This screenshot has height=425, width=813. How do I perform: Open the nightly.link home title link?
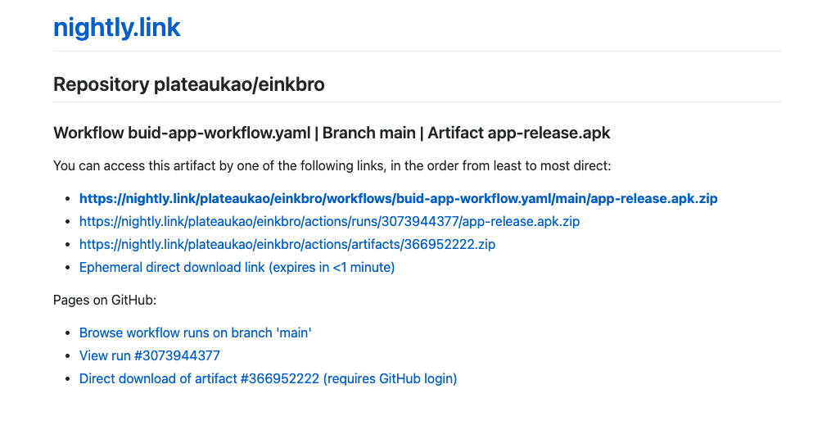116,28
